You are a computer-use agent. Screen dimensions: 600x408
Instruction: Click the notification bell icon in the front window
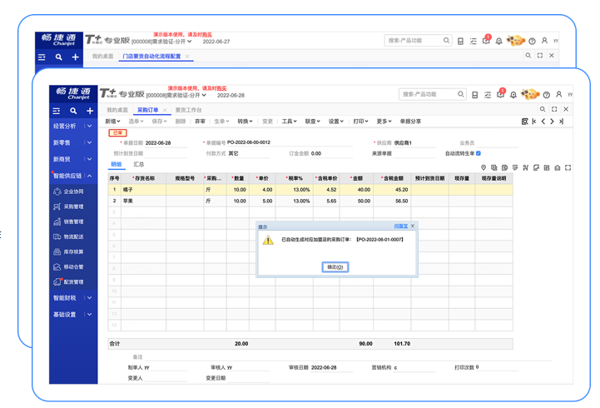513,95
